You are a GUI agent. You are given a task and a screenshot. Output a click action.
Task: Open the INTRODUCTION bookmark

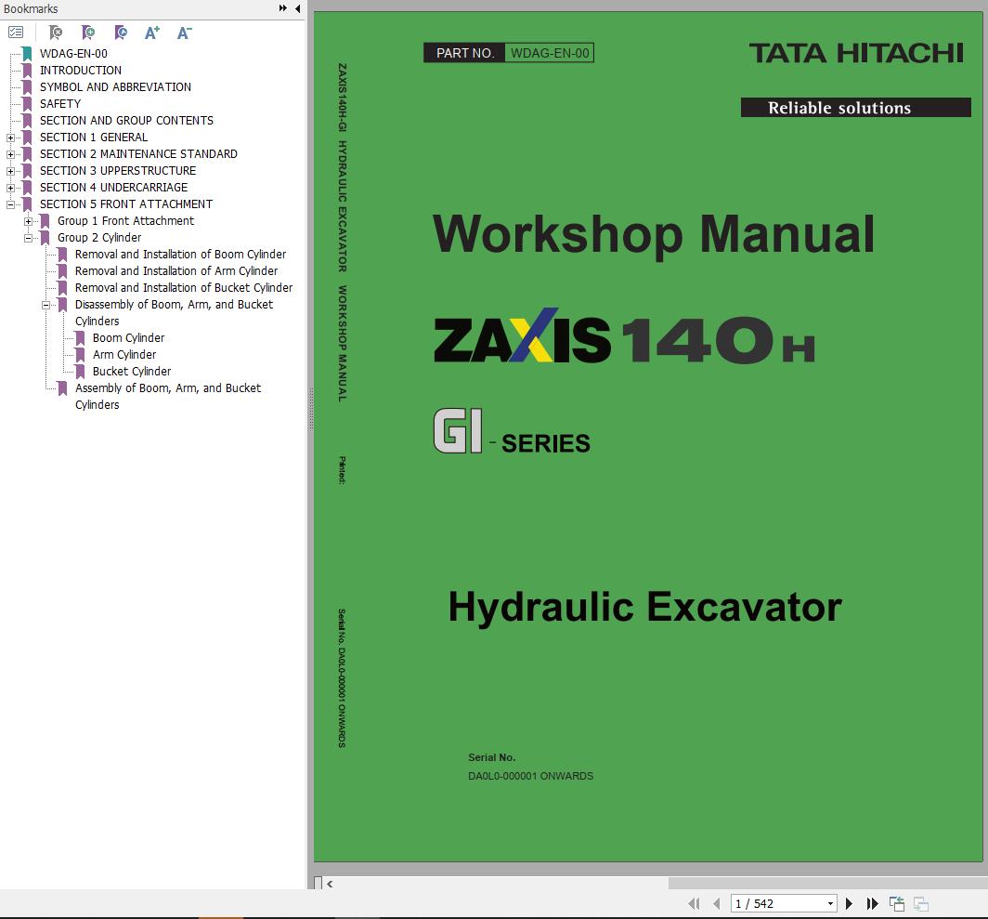(x=81, y=70)
